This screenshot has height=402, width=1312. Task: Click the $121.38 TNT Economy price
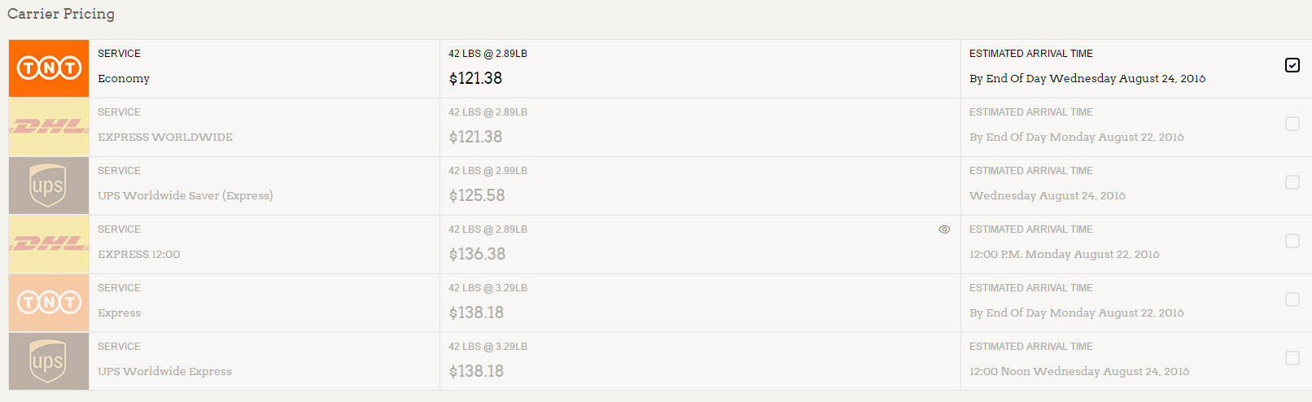pyautogui.click(x=475, y=79)
